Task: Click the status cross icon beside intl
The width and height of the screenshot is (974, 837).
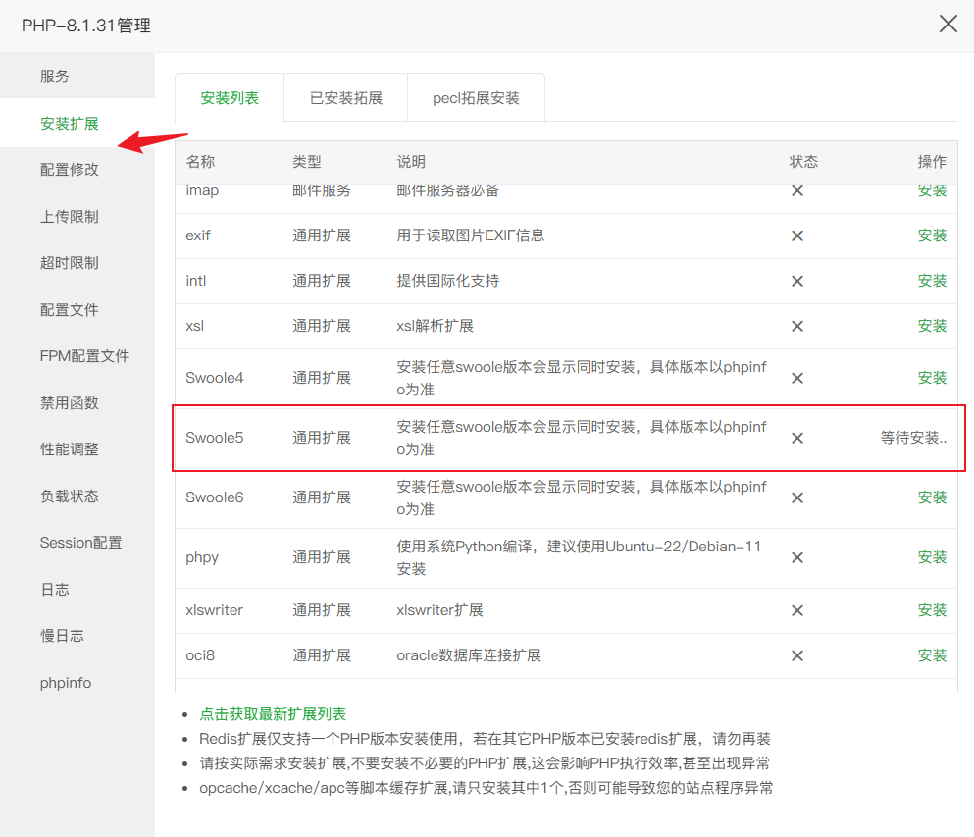Action: click(x=797, y=281)
